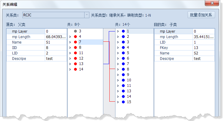Click the blue dot beside target item 6
The width and height of the screenshot is (223, 121).
point(123,58)
